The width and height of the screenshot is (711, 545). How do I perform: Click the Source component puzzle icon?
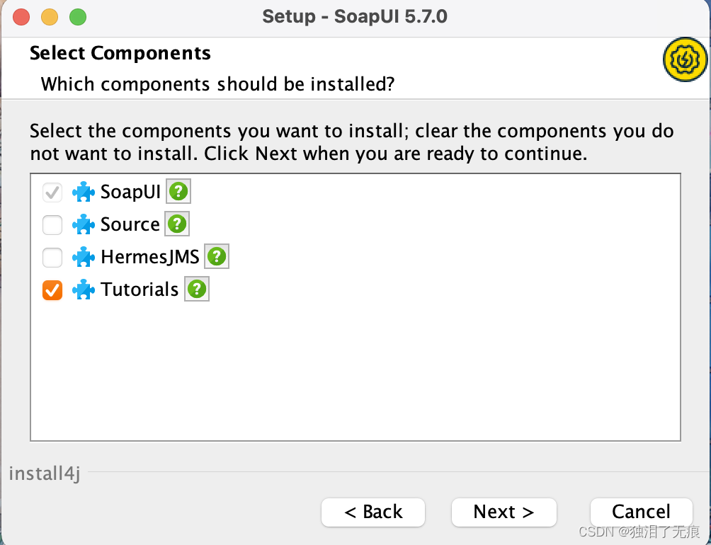(84, 224)
